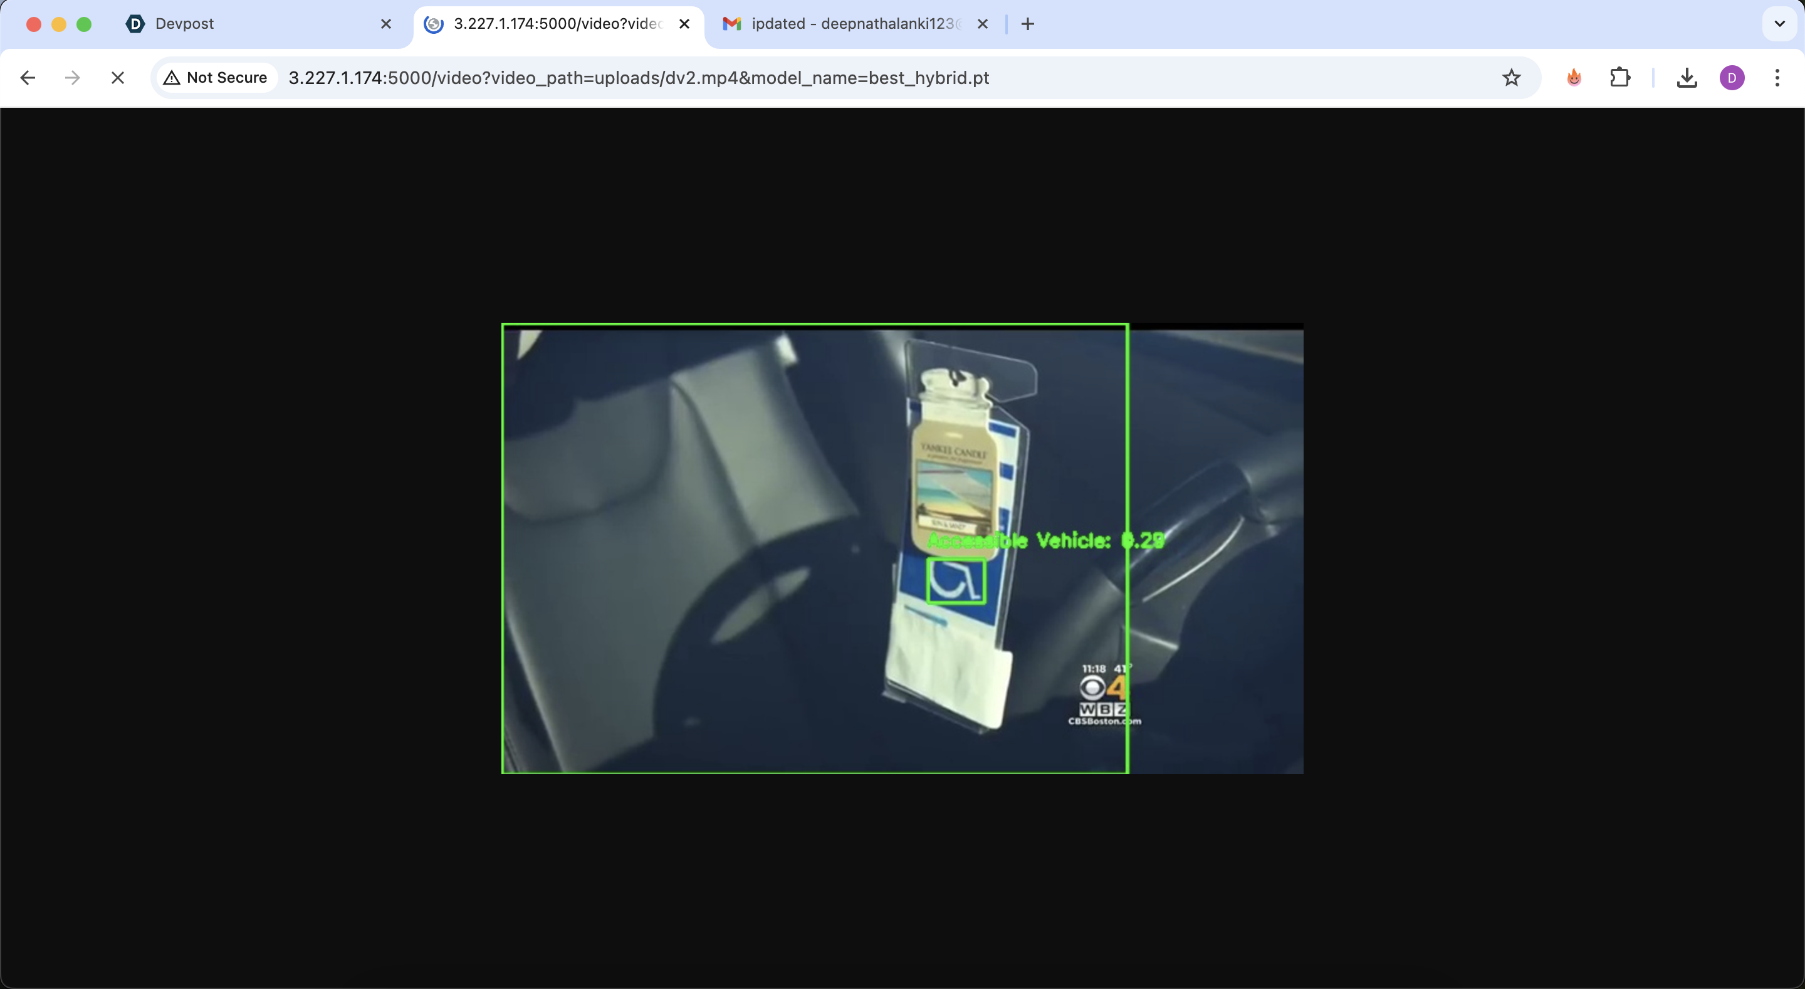Close the active video tab

(684, 24)
